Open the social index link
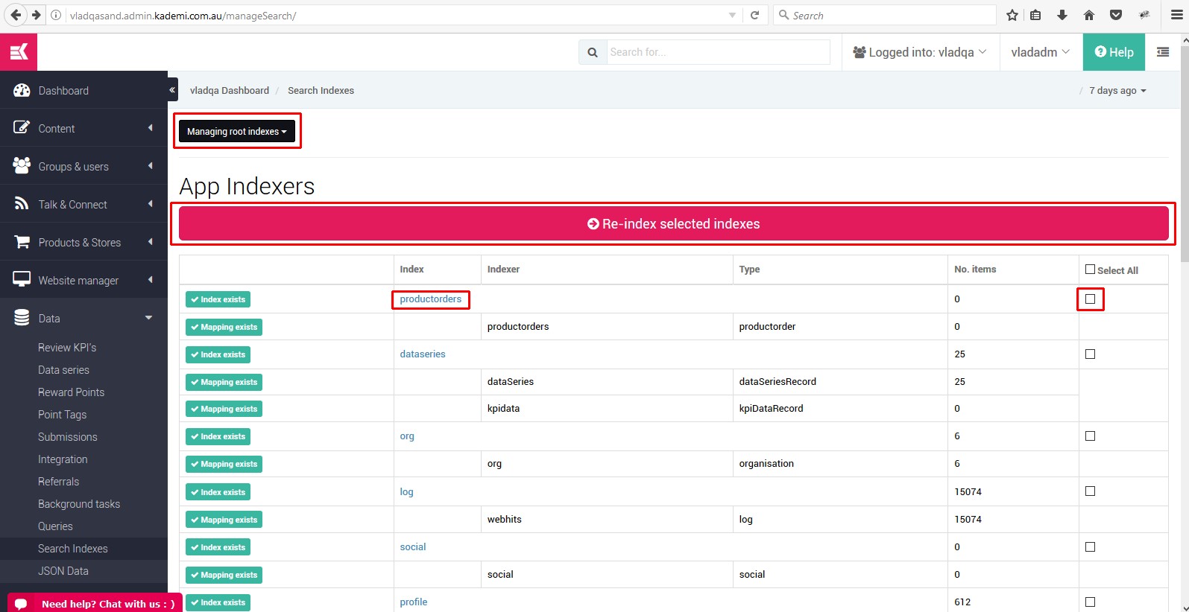Screen dimensions: 1189x612 pos(413,546)
